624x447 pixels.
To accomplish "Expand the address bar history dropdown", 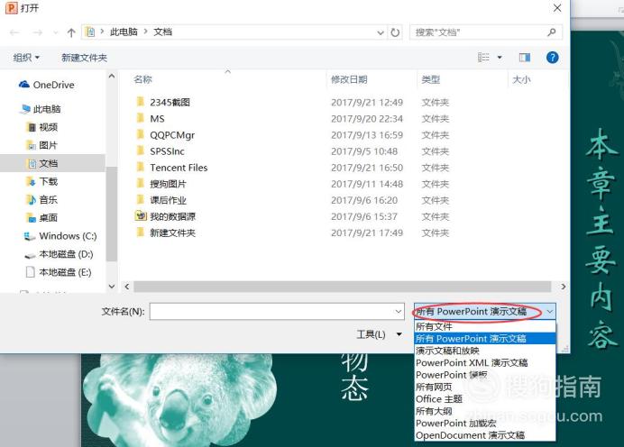I will [x=381, y=32].
